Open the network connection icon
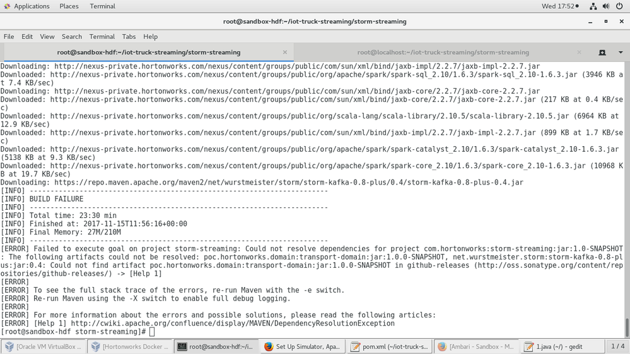 (593, 6)
